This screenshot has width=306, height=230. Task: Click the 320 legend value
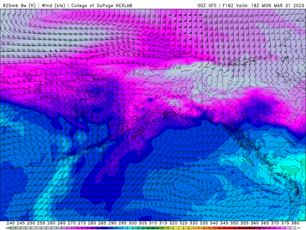click(x=173, y=223)
